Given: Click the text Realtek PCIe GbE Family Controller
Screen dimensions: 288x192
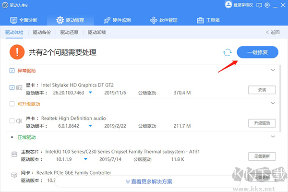Looking at the screenshot, I should tap(73, 173).
